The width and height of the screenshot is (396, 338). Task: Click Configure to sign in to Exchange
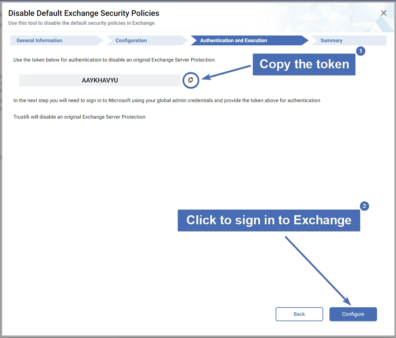tap(353, 314)
